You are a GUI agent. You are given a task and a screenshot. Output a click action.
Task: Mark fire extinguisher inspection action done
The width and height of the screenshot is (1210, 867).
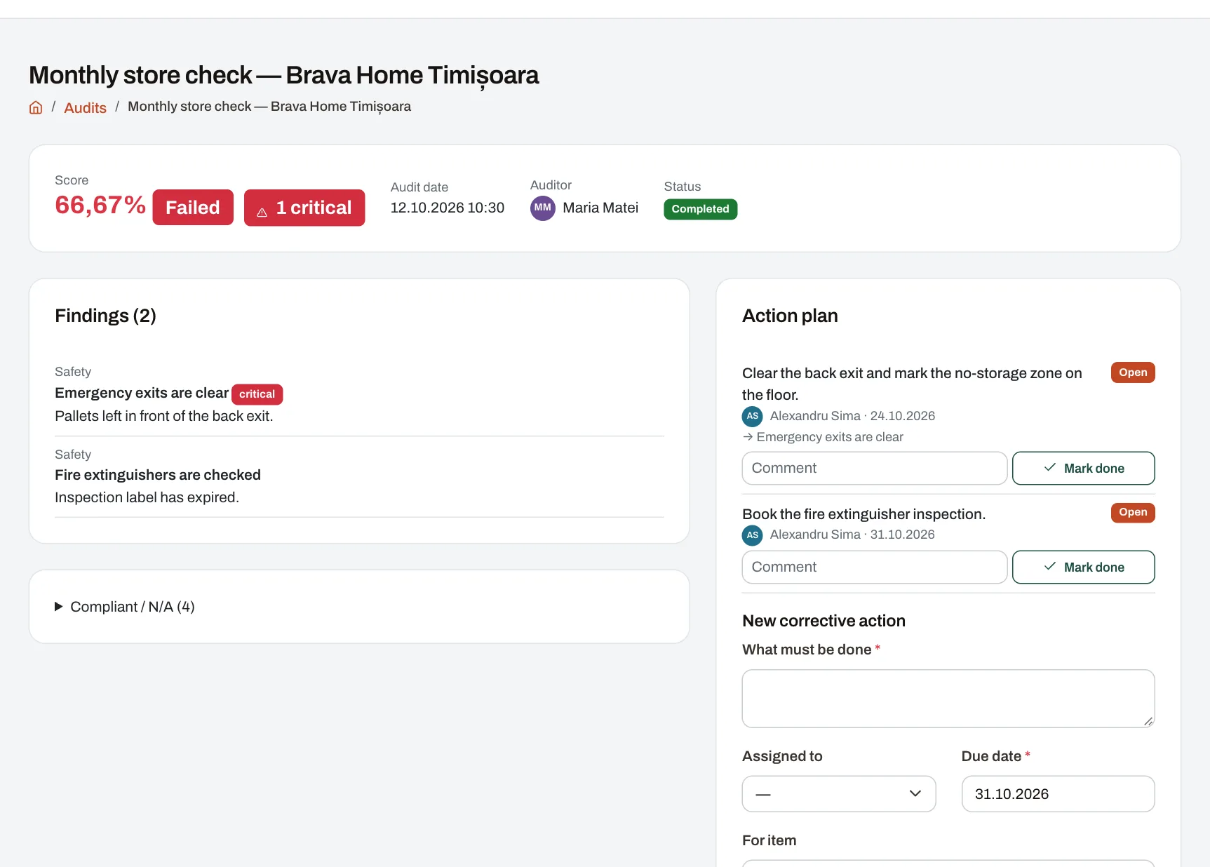coord(1083,567)
